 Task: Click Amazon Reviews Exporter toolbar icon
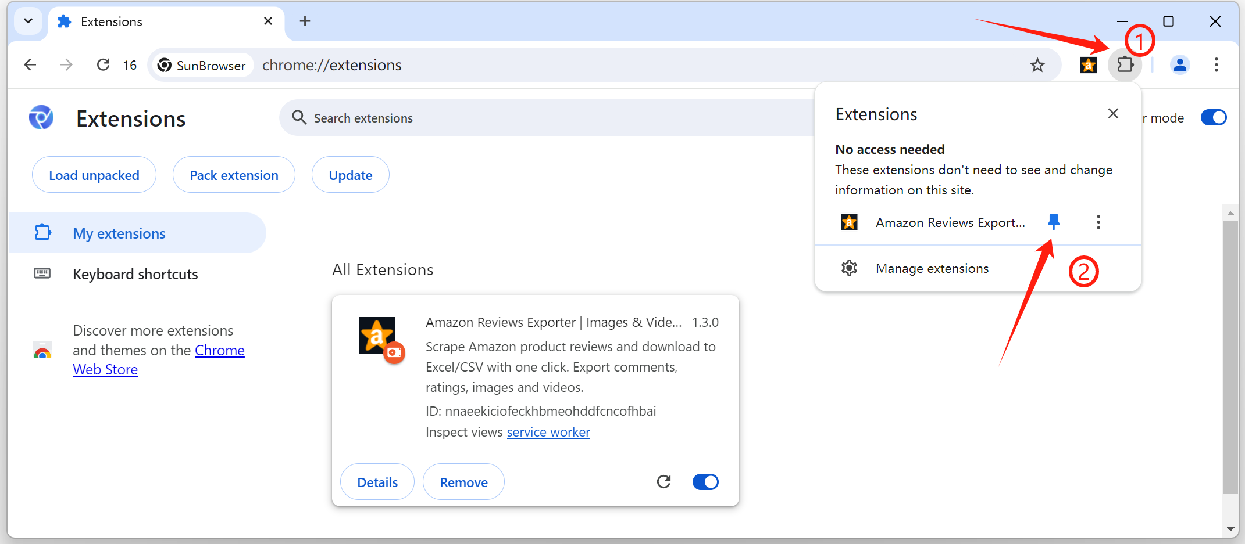[x=1088, y=65]
